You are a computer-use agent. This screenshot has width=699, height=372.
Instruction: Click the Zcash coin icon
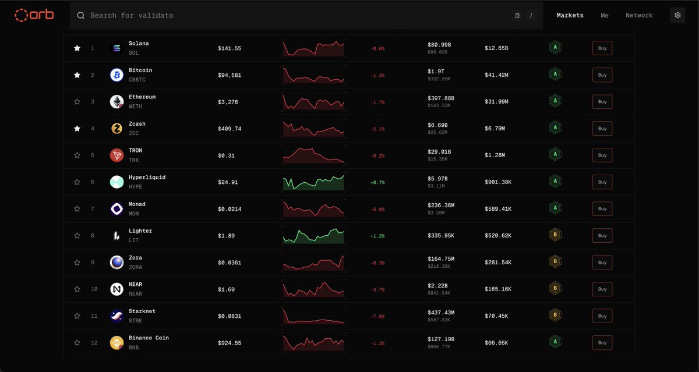tap(116, 129)
